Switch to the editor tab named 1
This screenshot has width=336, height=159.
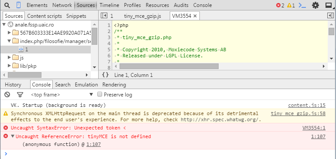pos(112,16)
